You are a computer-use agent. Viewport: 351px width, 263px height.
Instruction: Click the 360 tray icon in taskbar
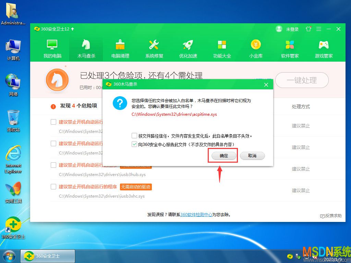(290, 256)
